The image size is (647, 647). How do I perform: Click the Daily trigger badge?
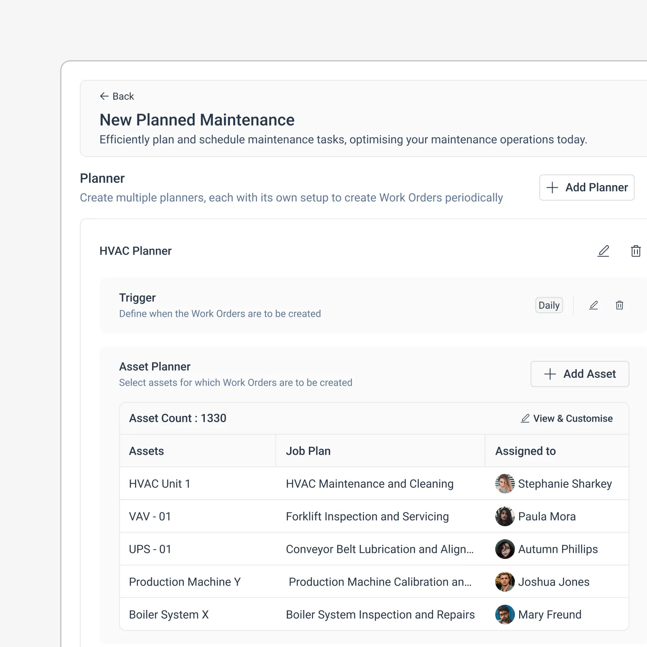[549, 305]
